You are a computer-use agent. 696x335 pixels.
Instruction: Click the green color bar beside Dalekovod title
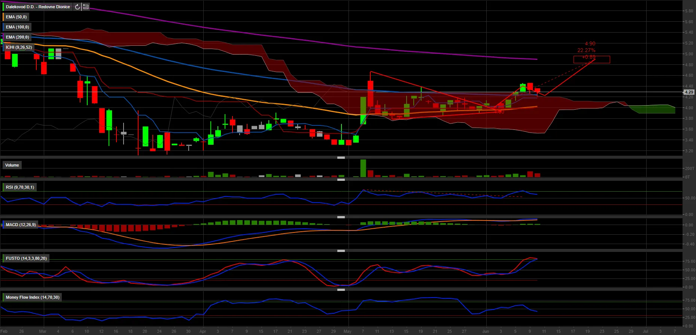[x=3, y=7]
